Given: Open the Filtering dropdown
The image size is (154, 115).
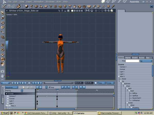Looking at the screenshot, I should pos(22,91).
